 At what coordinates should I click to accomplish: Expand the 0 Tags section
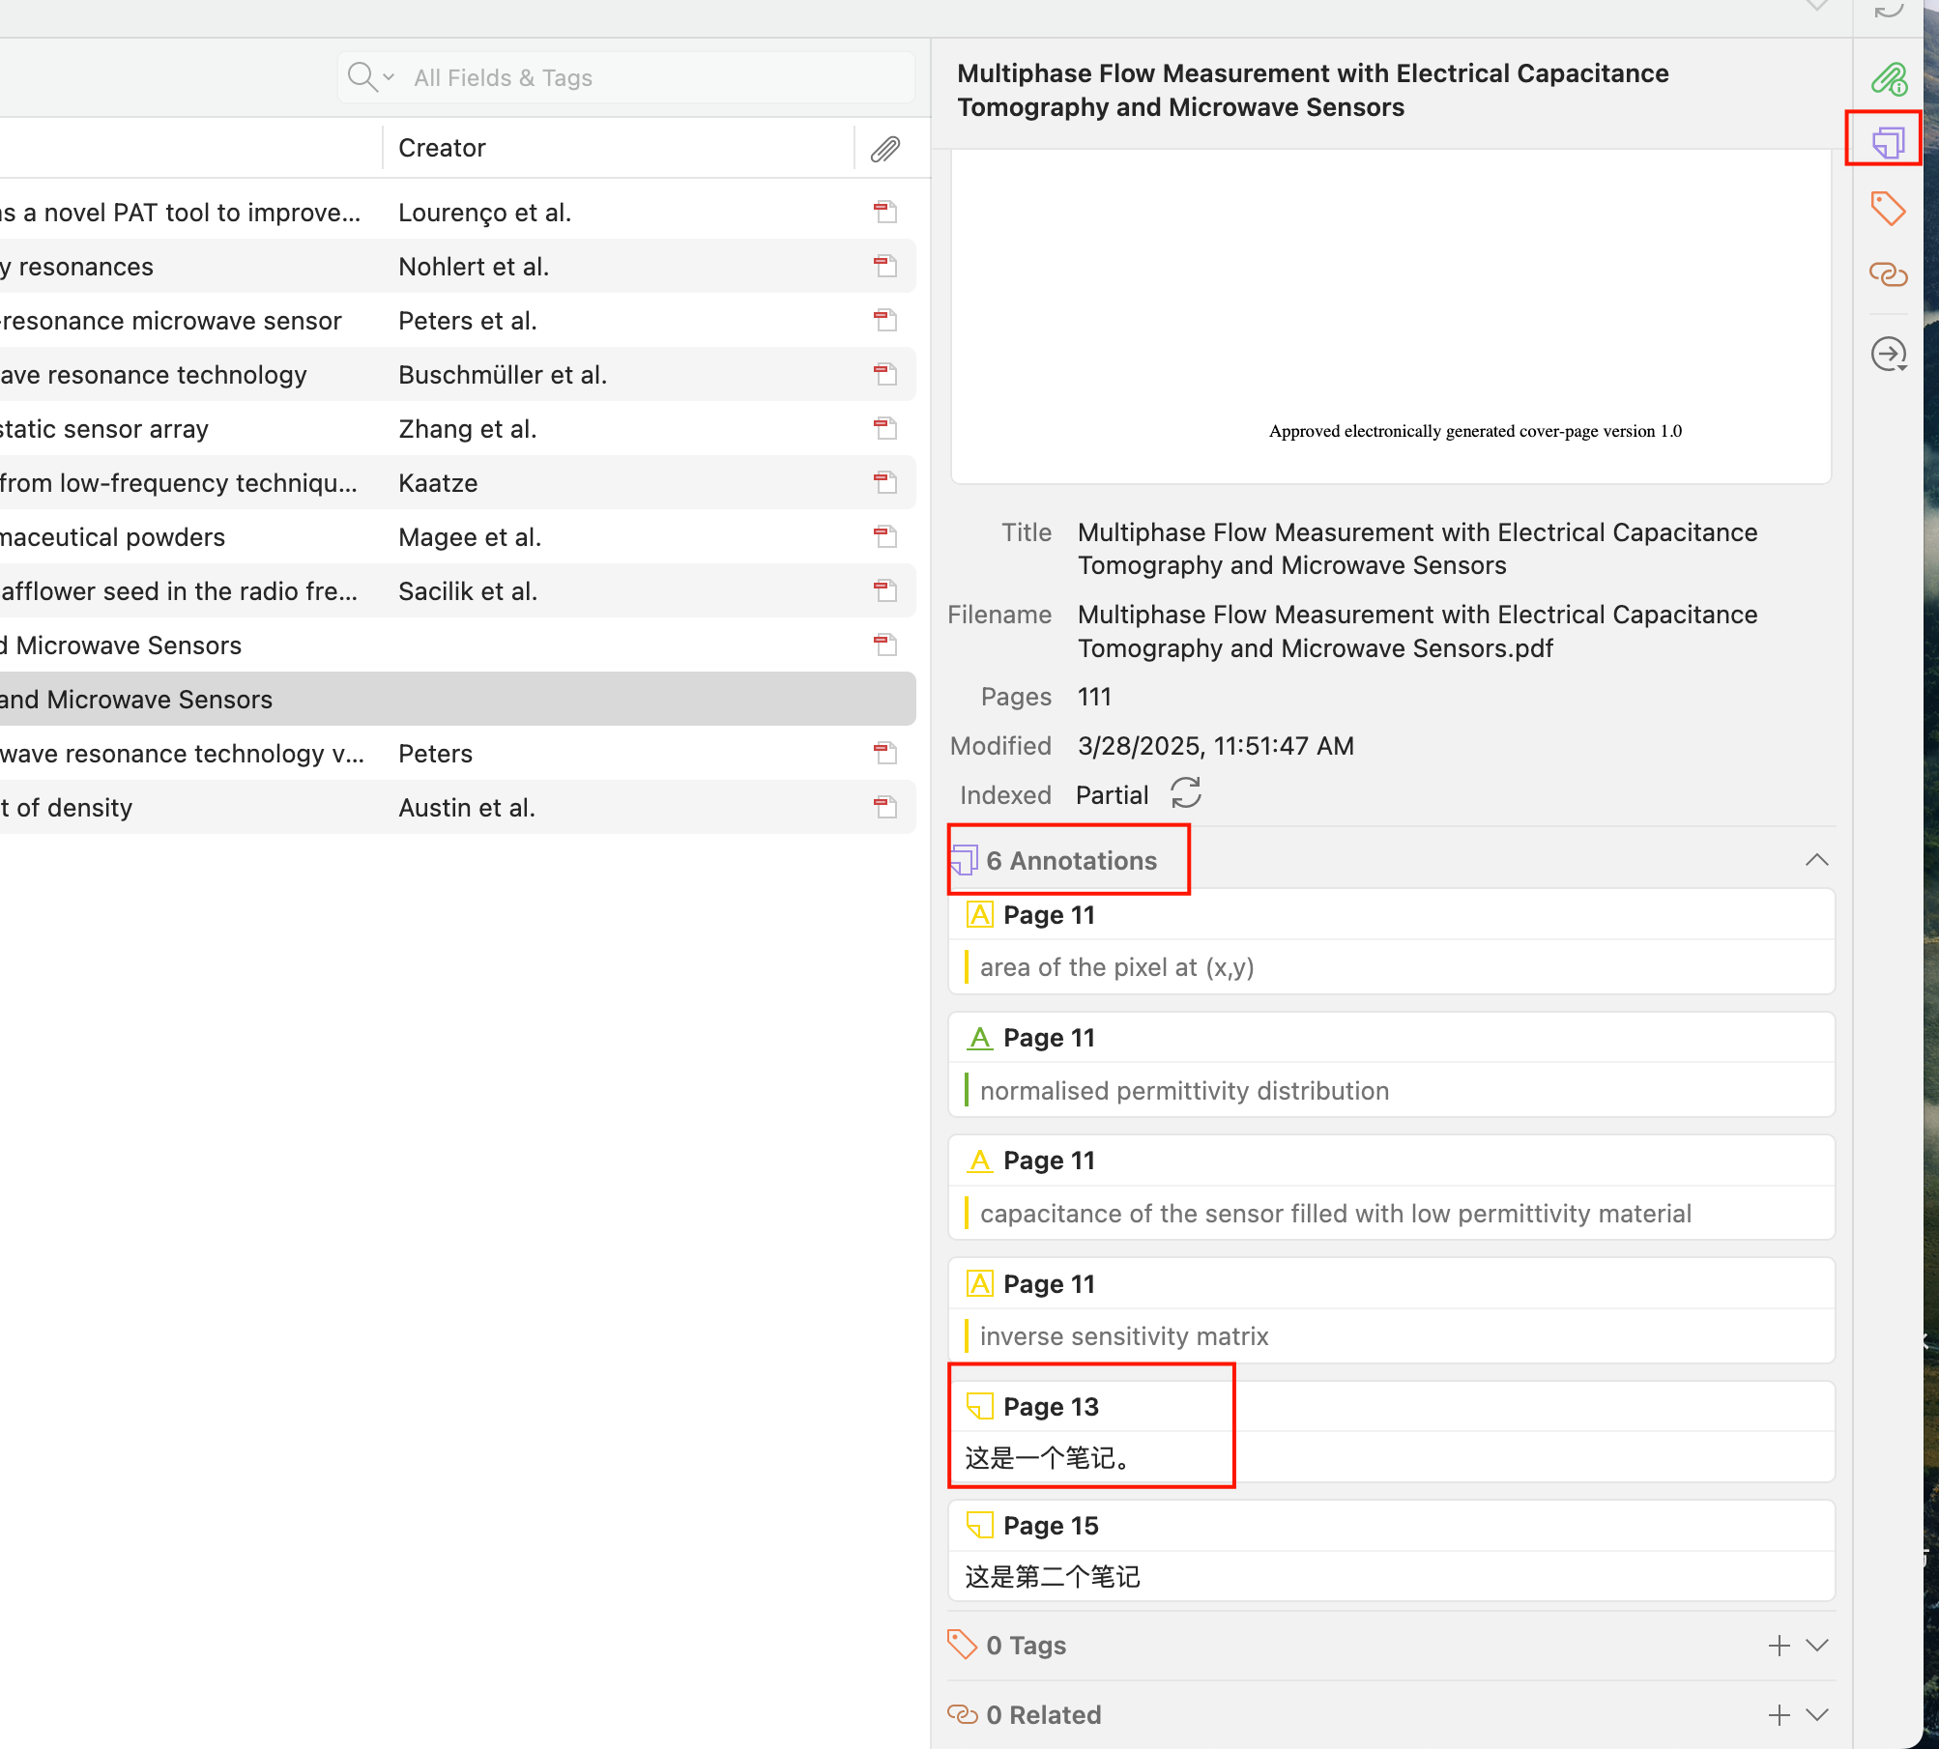click(1817, 1645)
